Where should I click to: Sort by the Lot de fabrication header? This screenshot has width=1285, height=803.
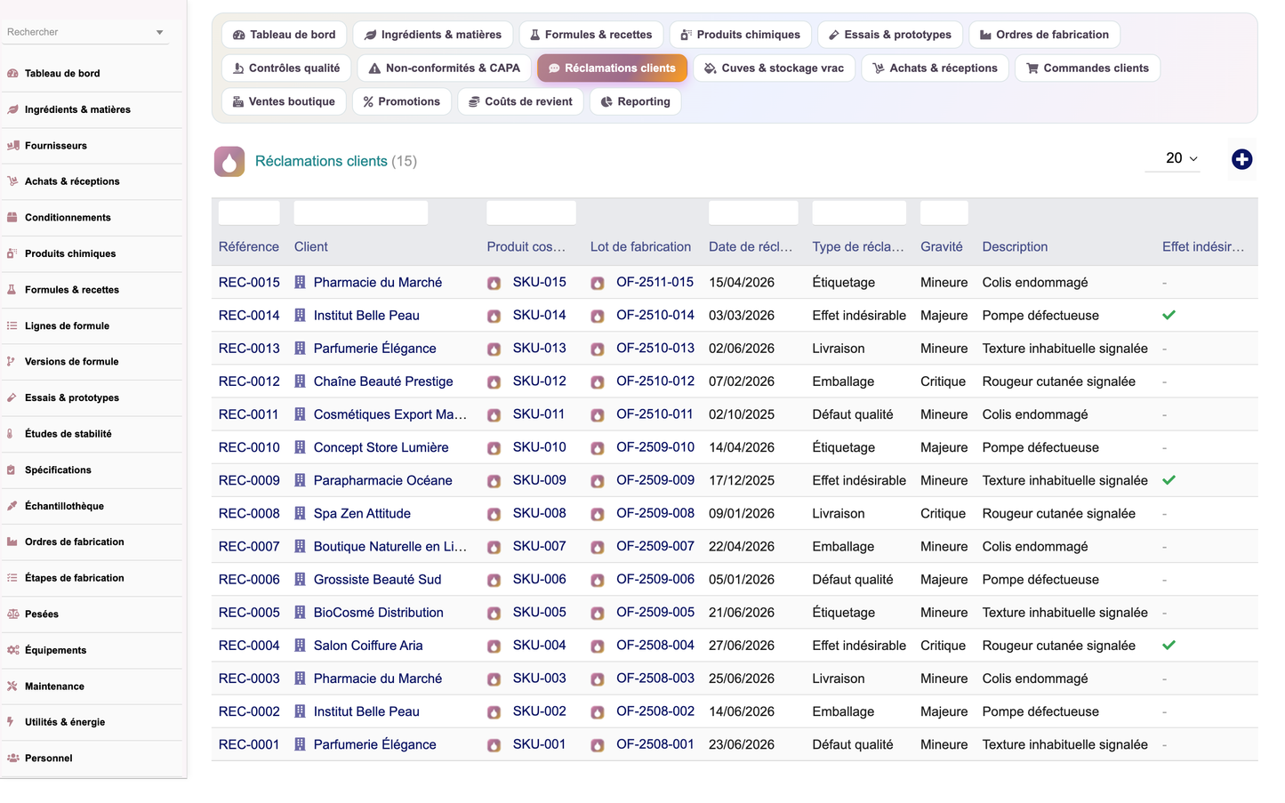point(640,247)
